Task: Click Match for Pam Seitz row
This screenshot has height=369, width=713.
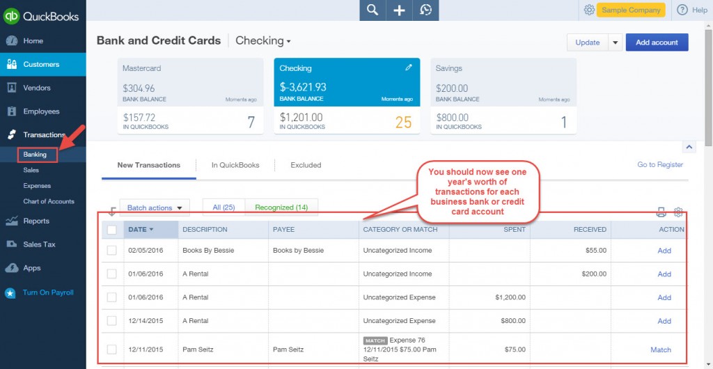Action: 661,350
